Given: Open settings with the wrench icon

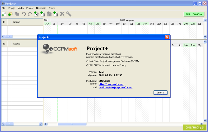Looking at the screenshot, I should (x=69, y=14).
